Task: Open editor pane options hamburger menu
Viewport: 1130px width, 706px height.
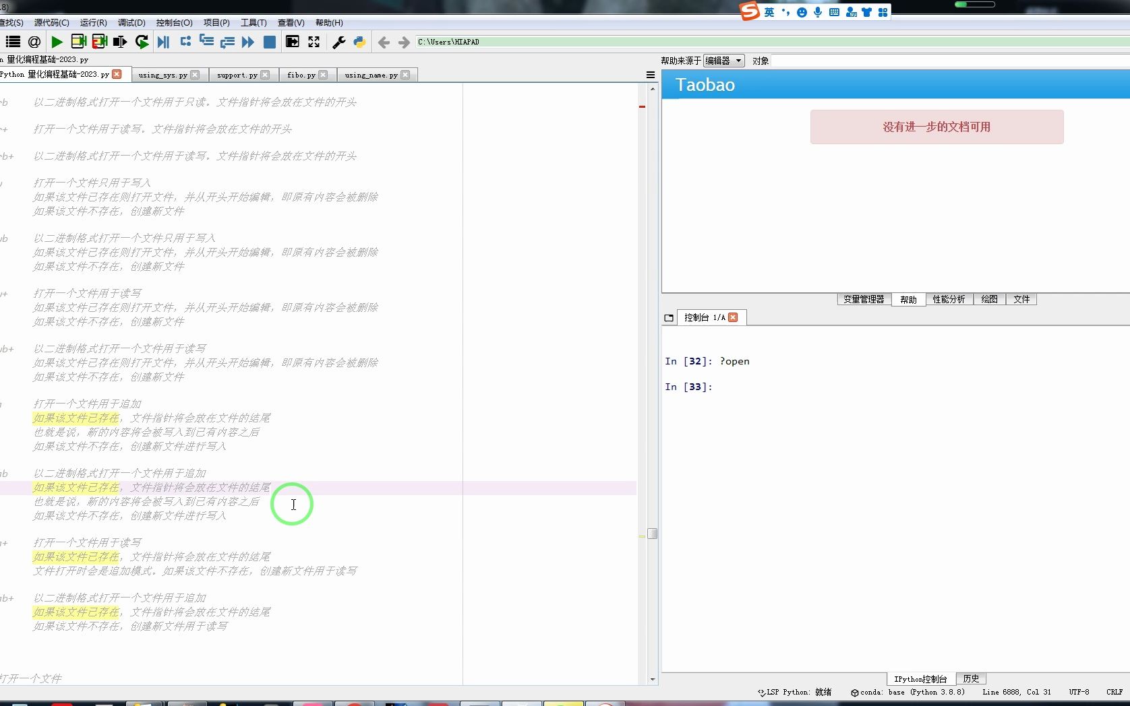Action: point(651,75)
